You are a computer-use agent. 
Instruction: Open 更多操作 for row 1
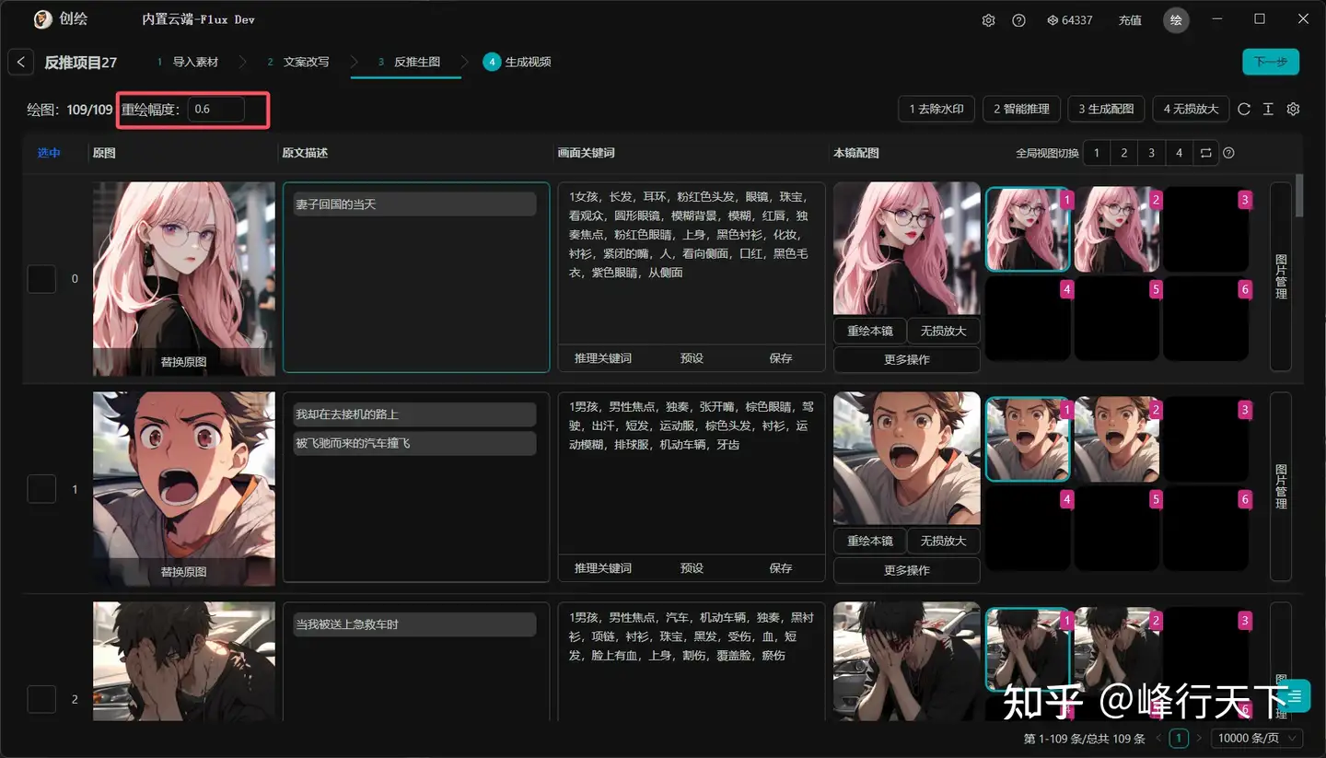coord(907,570)
